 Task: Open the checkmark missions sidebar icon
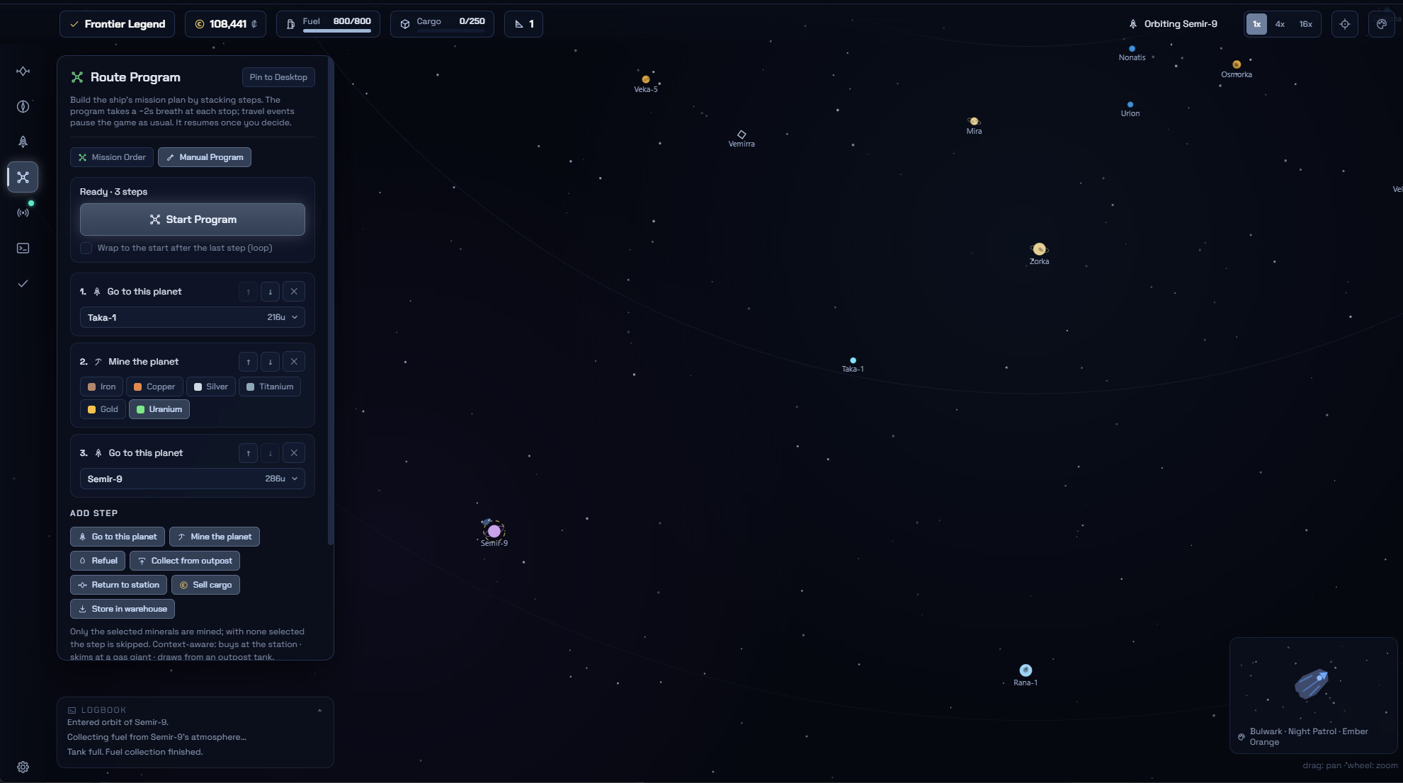23,283
